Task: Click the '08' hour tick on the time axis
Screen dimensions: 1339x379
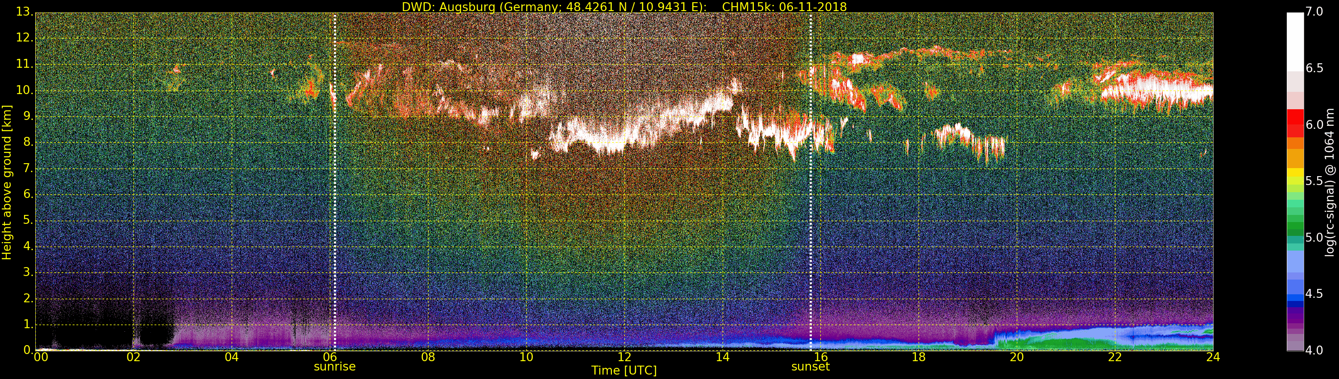Action: [428, 357]
